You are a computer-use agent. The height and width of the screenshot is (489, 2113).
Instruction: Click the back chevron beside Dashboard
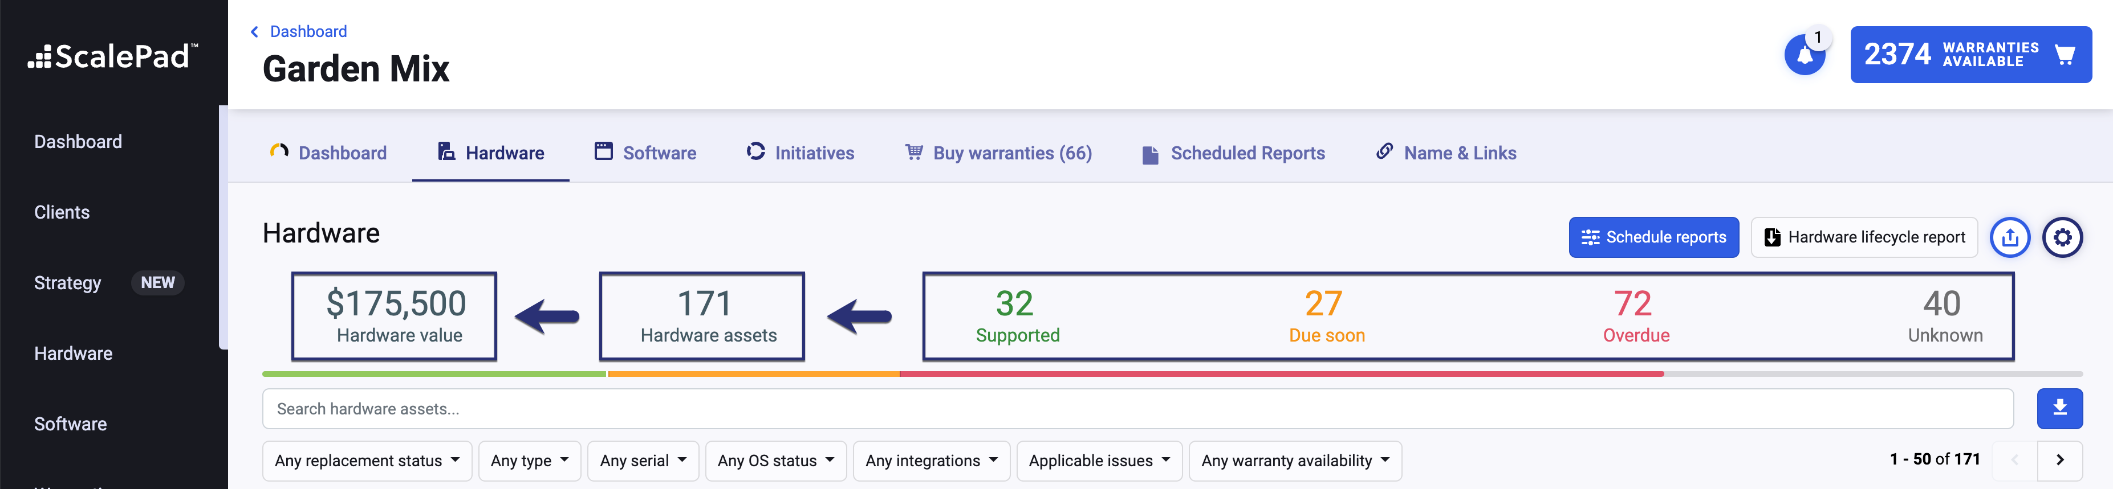[x=254, y=32]
